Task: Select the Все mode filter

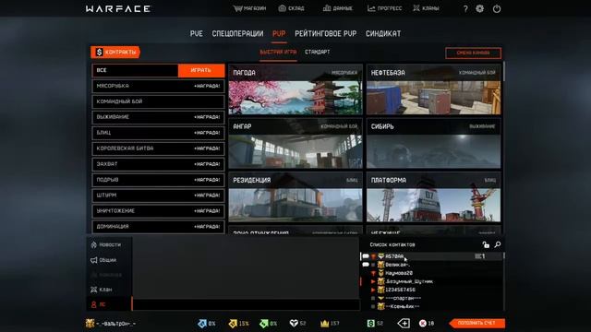Action: [135, 70]
